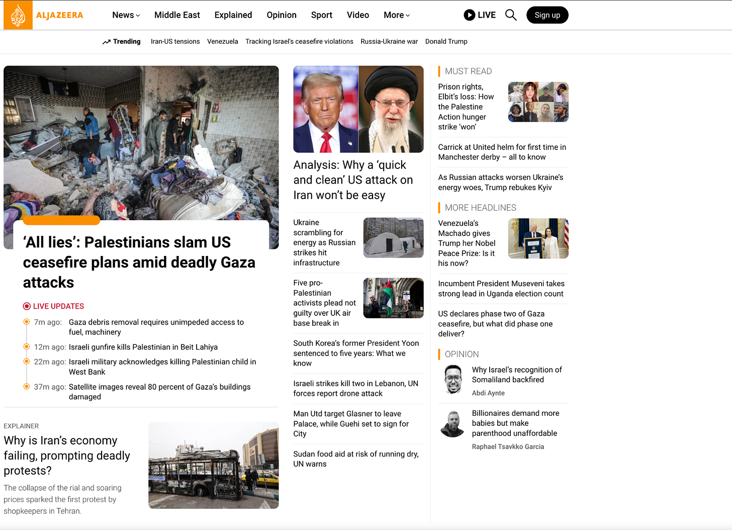Open Tracking Israel's ceasefire violations topic
Viewport: 732px width, 530px height.
click(299, 42)
